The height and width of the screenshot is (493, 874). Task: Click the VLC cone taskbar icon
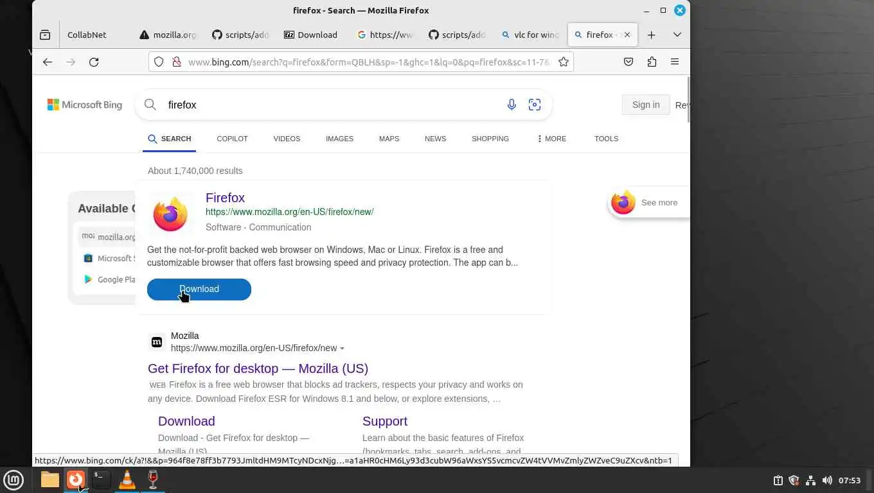click(x=127, y=480)
